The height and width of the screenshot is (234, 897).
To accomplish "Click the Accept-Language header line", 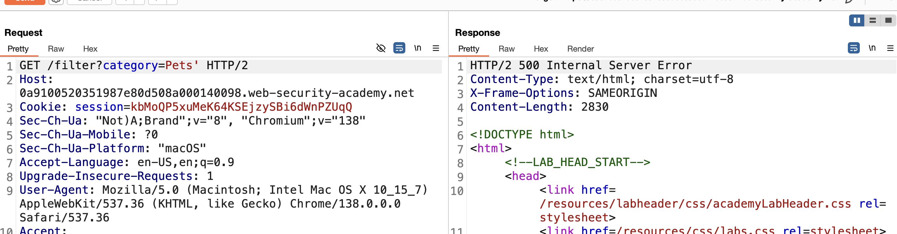I will tap(127, 162).
